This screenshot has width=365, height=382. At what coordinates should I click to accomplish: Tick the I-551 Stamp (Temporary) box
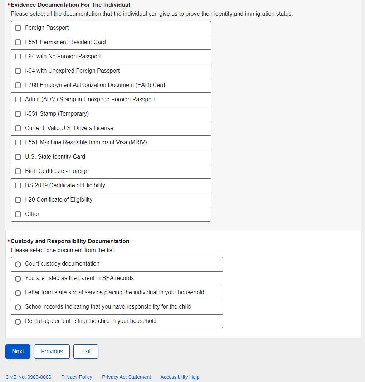(18, 114)
